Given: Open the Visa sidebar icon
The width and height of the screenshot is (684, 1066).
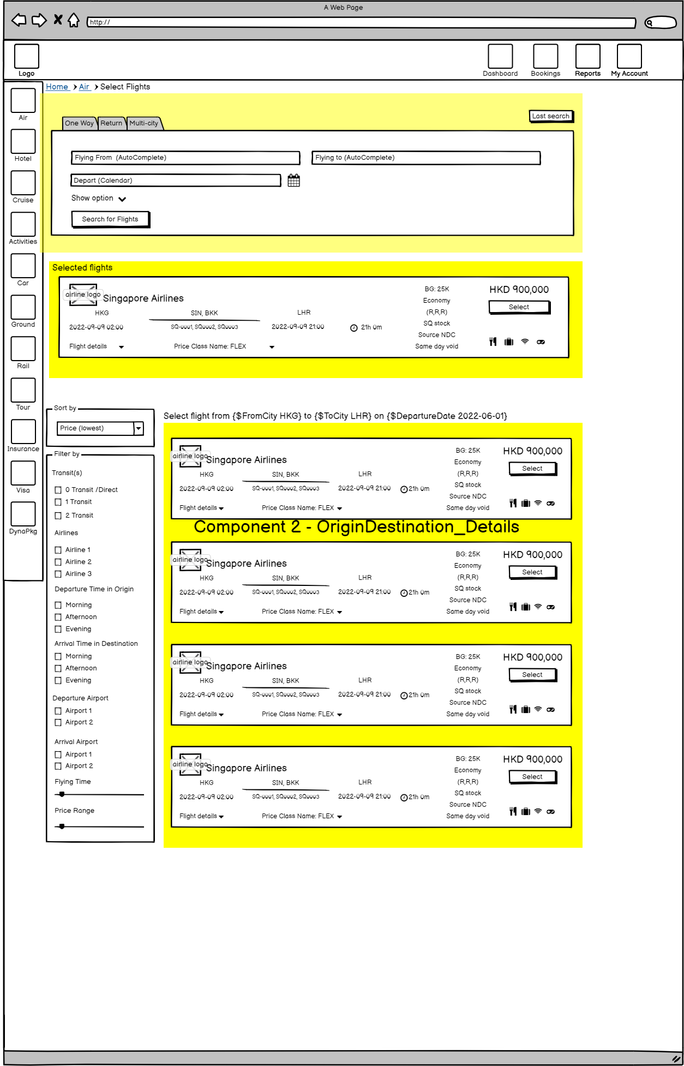Looking at the screenshot, I should pos(23,474).
